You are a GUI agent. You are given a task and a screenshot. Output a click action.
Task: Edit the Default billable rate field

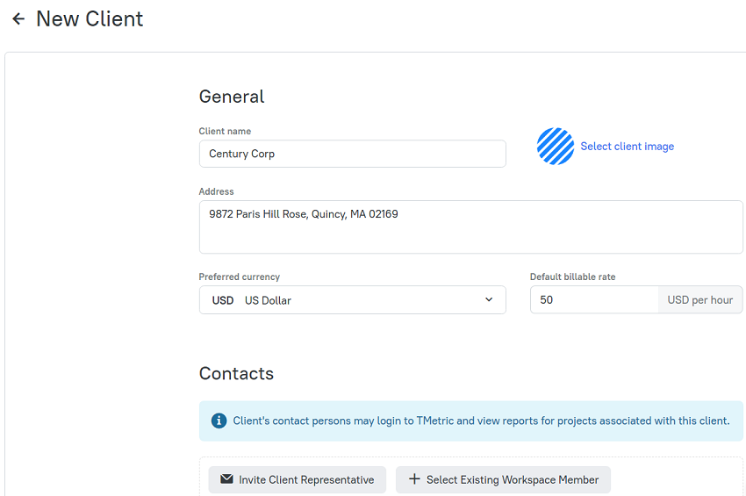[x=594, y=300]
